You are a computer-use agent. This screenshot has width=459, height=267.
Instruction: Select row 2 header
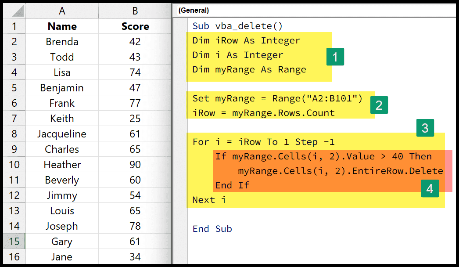point(14,42)
